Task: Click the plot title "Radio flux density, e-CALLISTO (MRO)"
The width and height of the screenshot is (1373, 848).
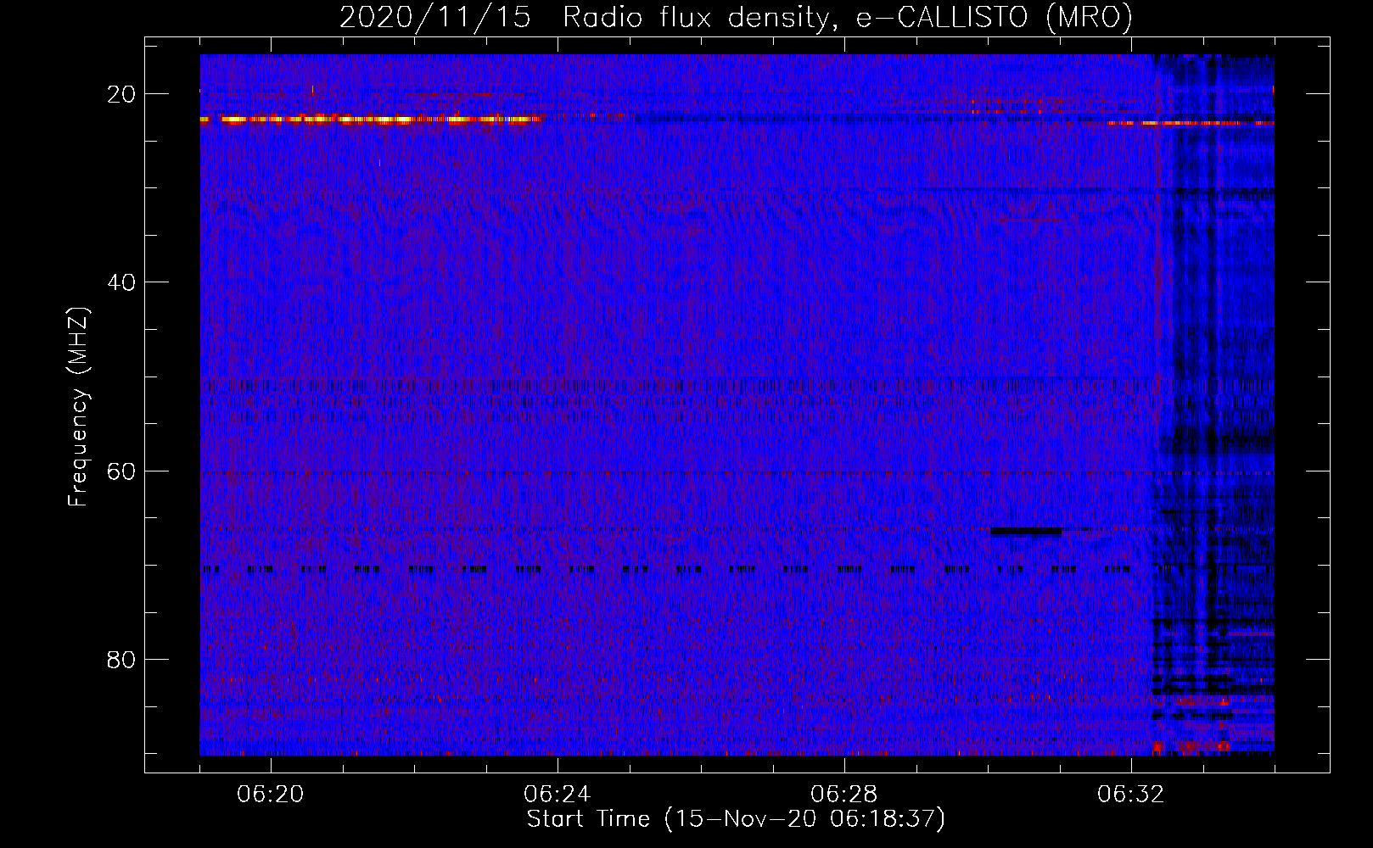Action: (847, 17)
